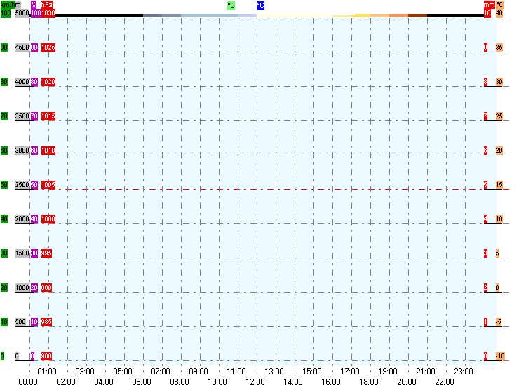
Task: Click the 1030 hPa scale label
Action: click(48, 13)
